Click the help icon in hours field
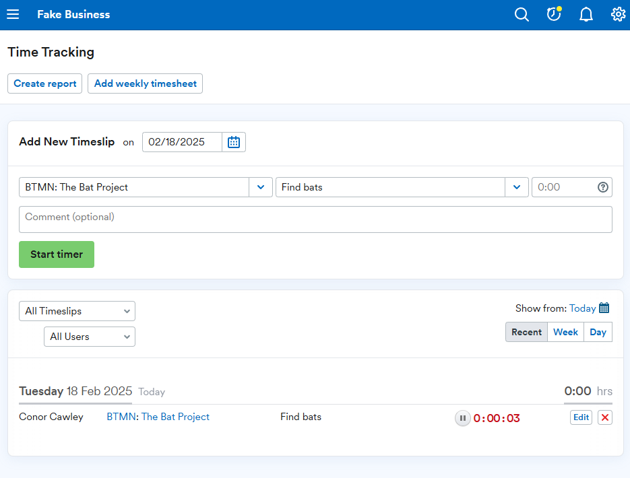The image size is (630, 478). 602,187
